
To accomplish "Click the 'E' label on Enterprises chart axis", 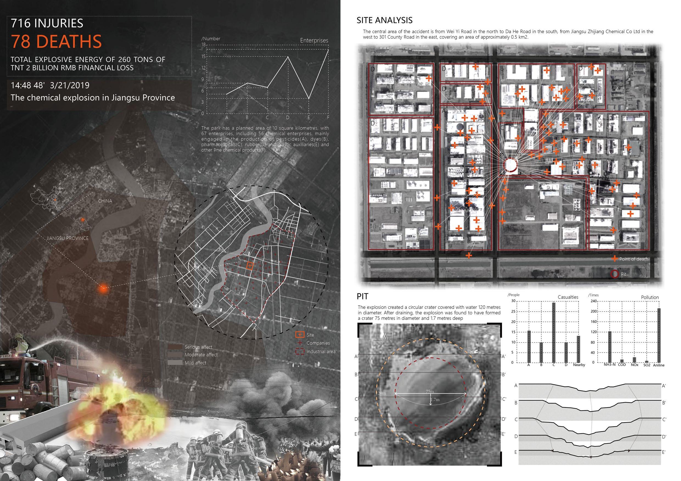I will [x=309, y=118].
